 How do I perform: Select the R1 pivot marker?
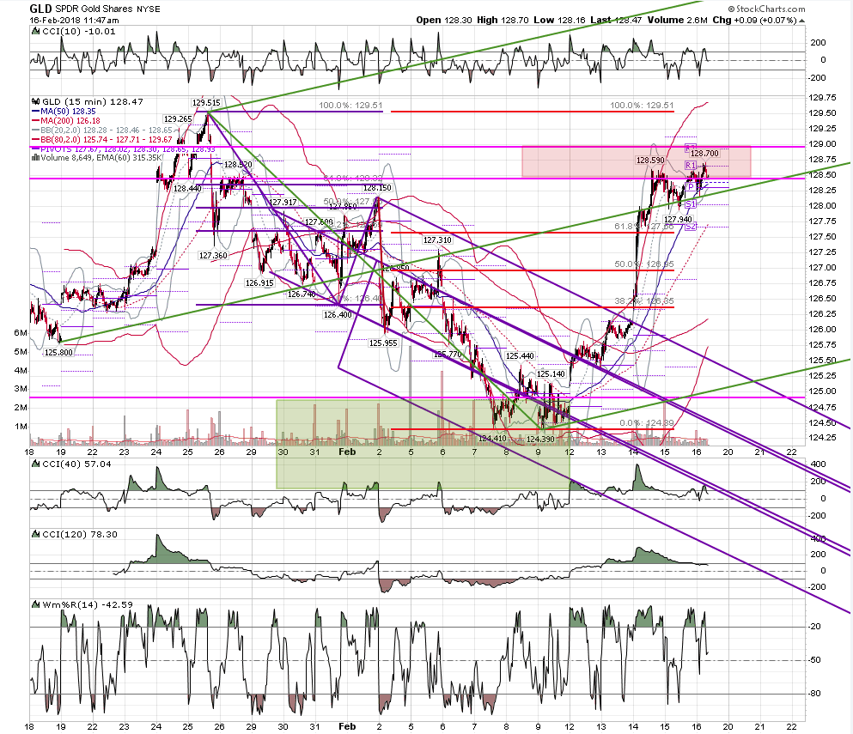point(691,166)
